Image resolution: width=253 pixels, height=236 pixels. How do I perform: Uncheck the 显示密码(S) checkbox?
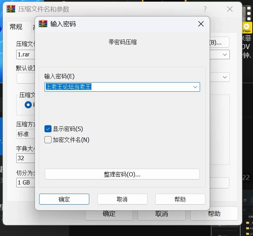click(48, 129)
